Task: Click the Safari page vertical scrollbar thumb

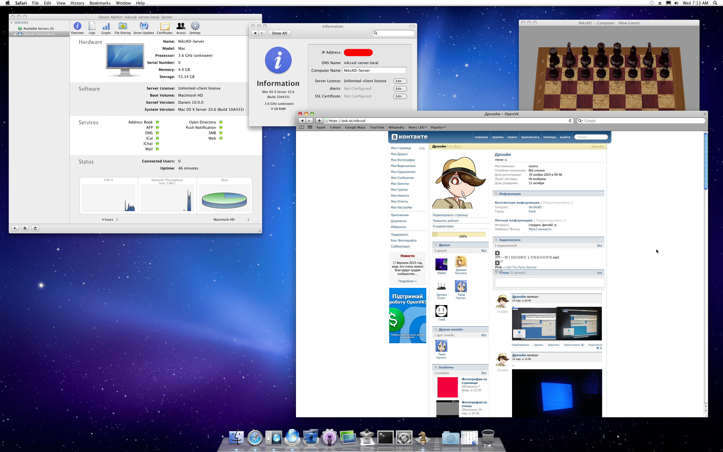Action: (706, 161)
